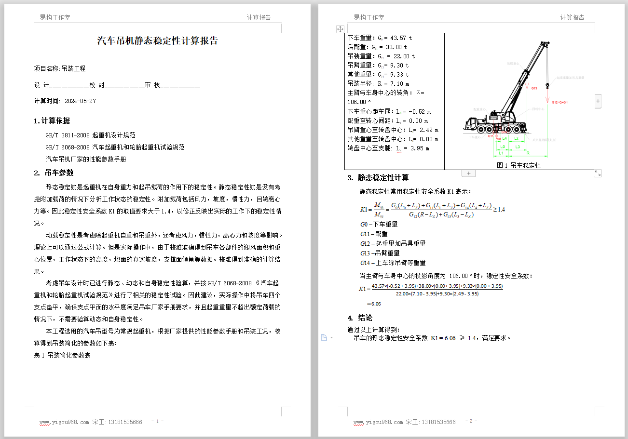Click page 1 header text 易构工作室
The image size is (628, 439).
pyautogui.click(x=55, y=17)
